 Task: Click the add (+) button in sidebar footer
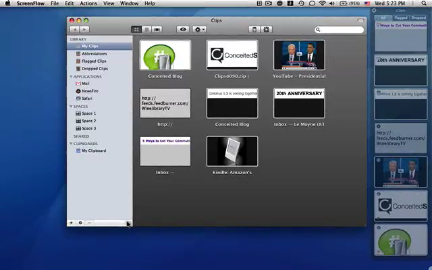(x=72, y=223)
